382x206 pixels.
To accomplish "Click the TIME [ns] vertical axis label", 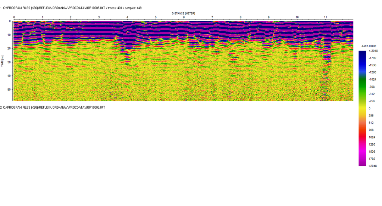I will tap(2, 60).
